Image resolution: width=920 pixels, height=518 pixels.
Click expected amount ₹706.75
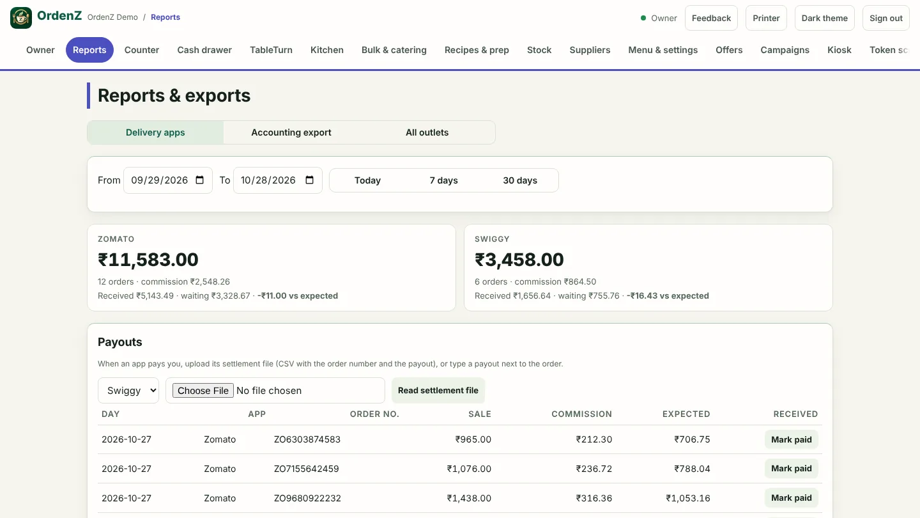coord(692,439)
